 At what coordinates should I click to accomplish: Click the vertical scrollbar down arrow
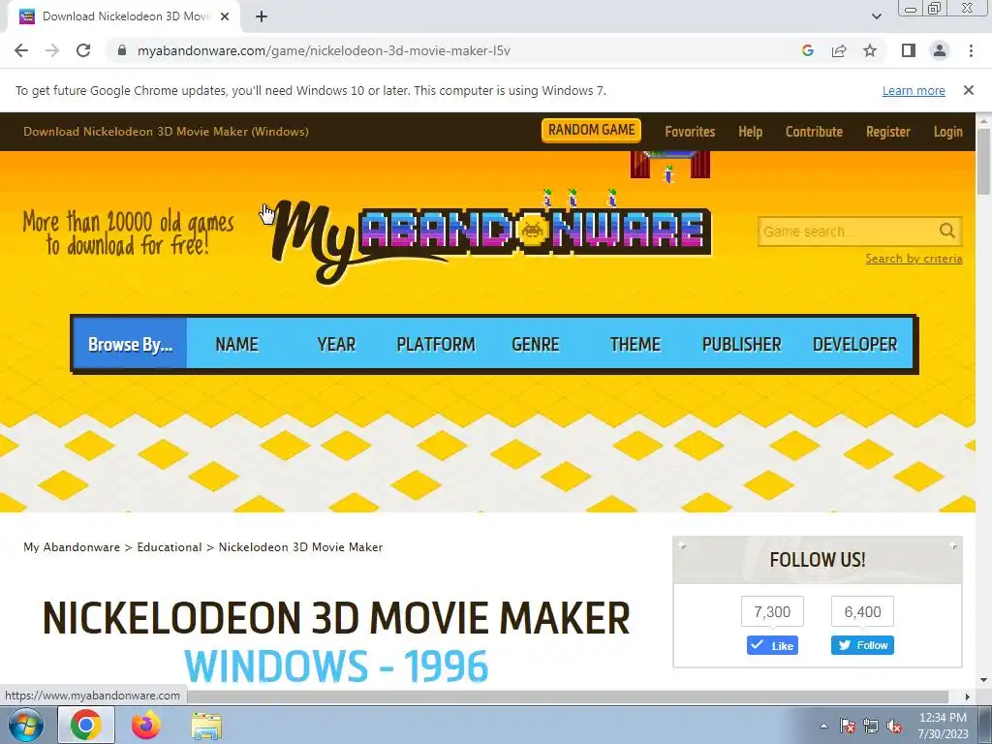tap(984, 680)
